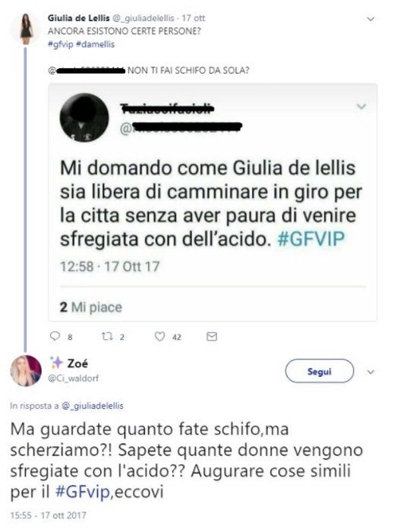
Task: Click the 15:55 - 17 ott 2017 timestamp
Action: (48, 515)
